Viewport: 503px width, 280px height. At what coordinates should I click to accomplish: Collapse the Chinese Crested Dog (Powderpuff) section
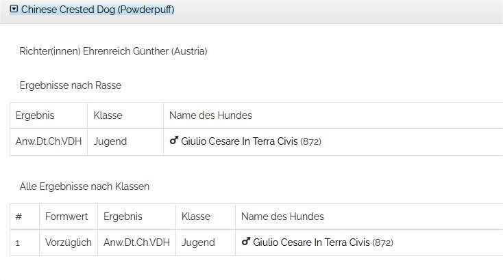click(x=14, y=9)
